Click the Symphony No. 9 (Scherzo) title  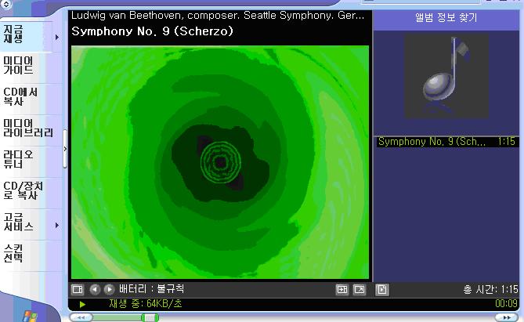point(152,31)
